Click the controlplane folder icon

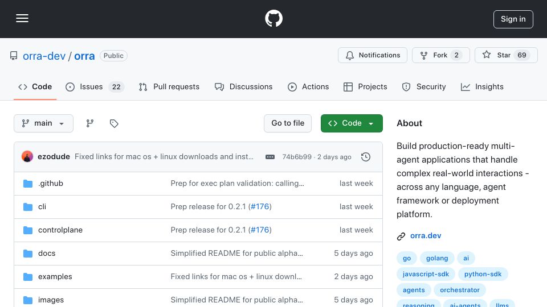tap(28, 230)
